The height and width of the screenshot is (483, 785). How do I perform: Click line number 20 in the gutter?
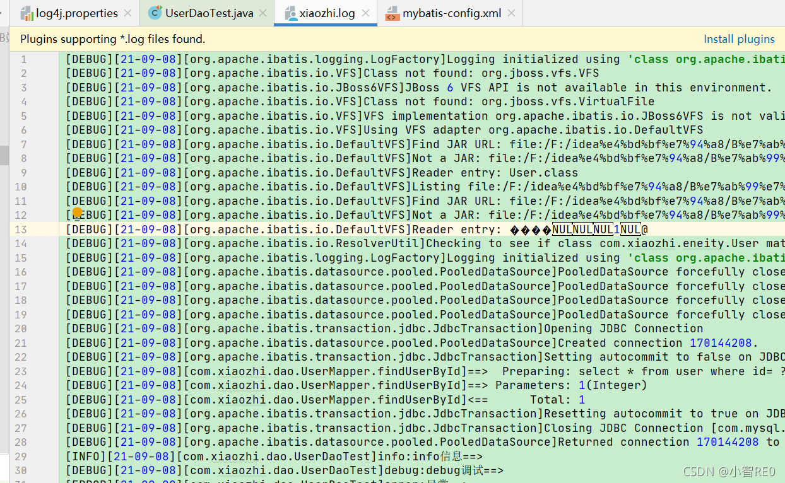click(x=21, y=329)
